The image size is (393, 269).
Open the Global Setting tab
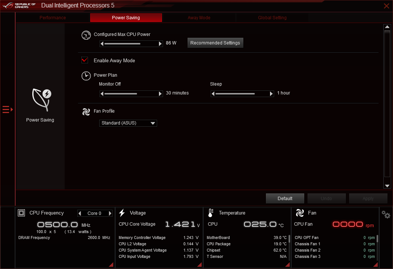click(272, 18)
